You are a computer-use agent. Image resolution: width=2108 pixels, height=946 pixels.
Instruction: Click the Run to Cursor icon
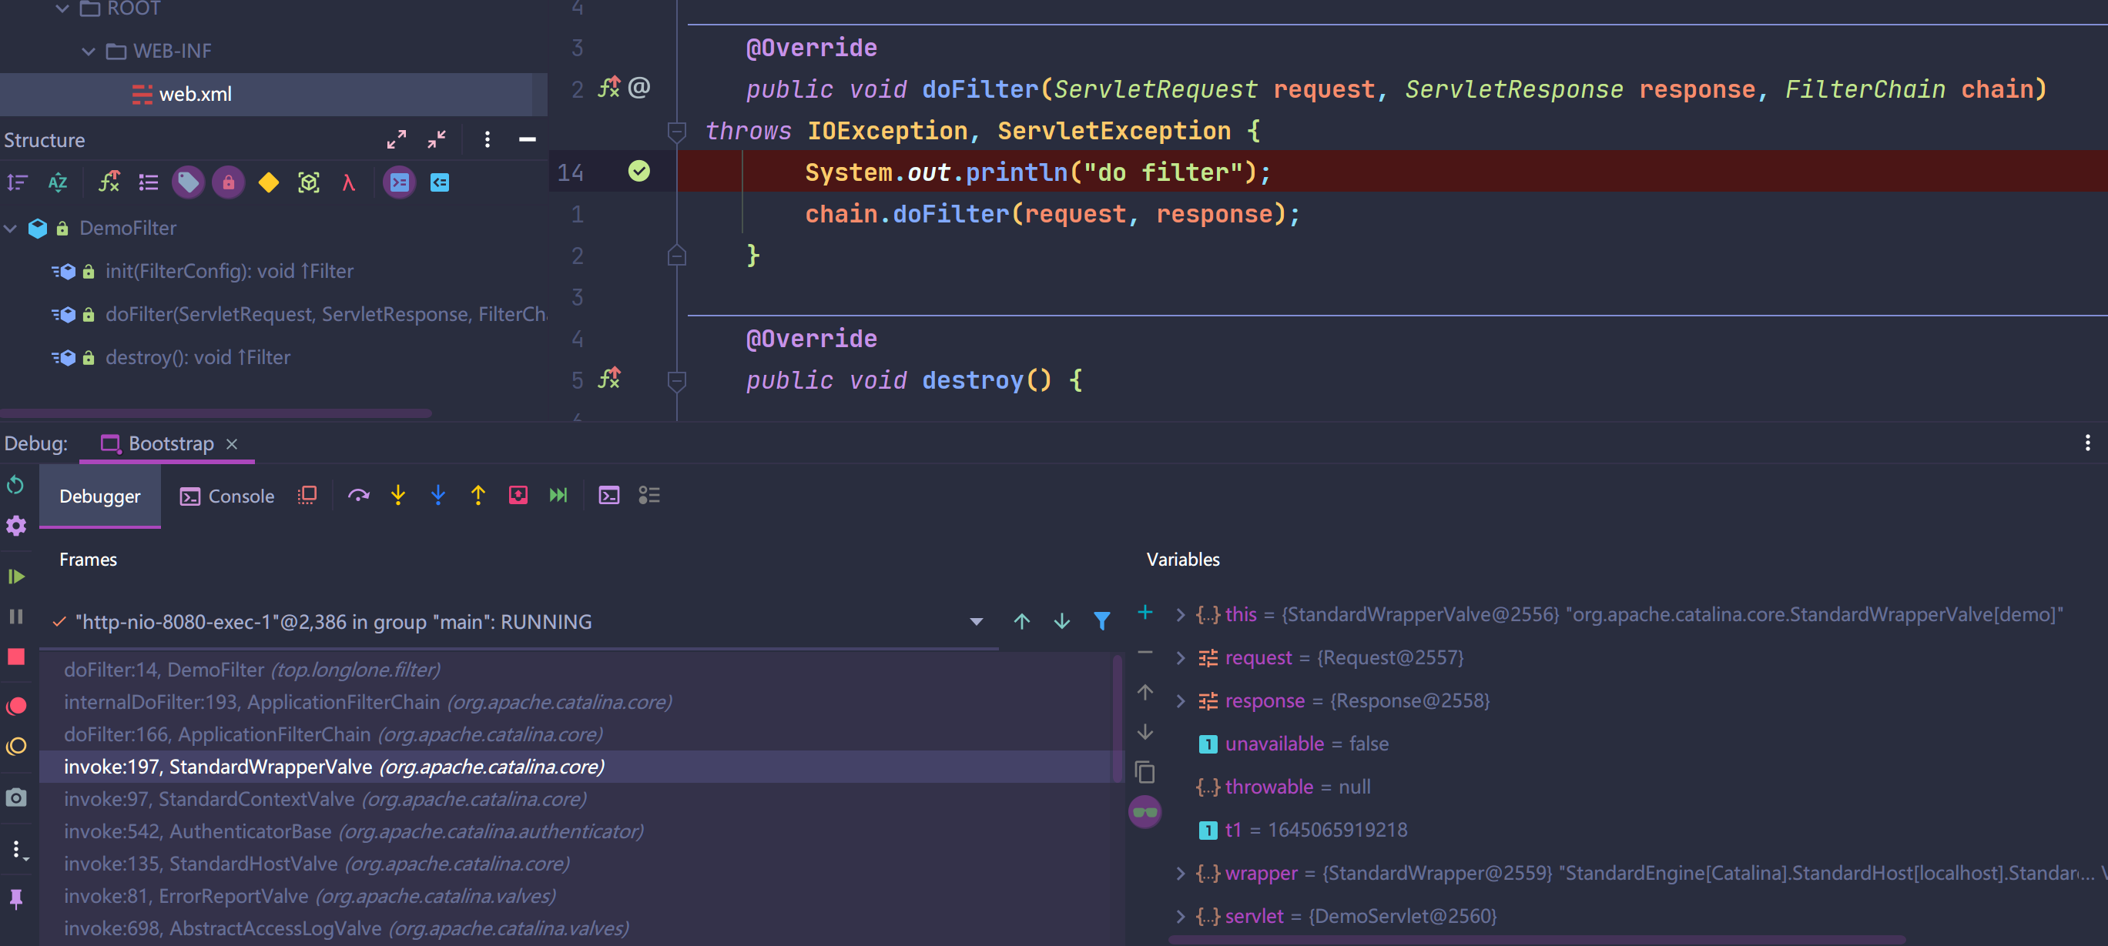click(558, 496)
